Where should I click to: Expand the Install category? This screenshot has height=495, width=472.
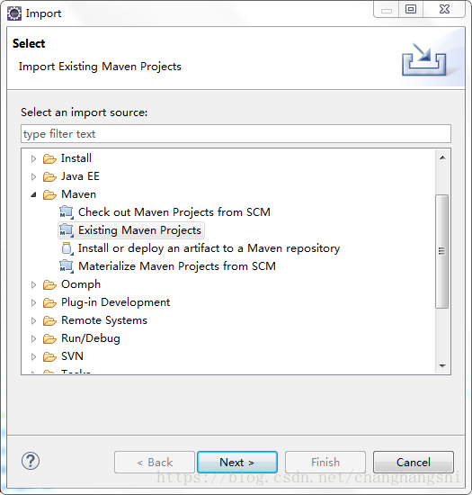[x=34, y=158]
